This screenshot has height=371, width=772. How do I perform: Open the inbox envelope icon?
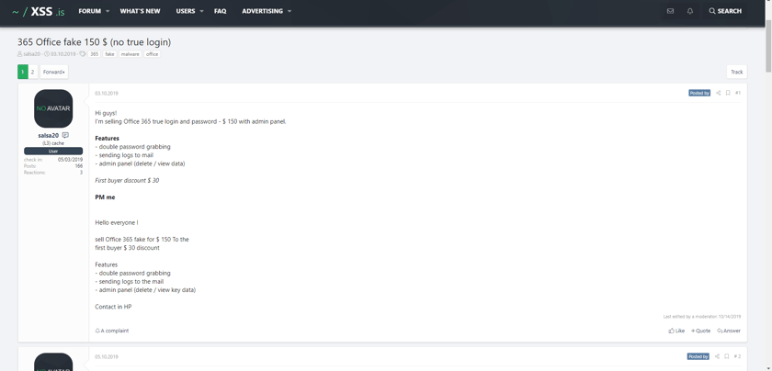coord(670,11)
